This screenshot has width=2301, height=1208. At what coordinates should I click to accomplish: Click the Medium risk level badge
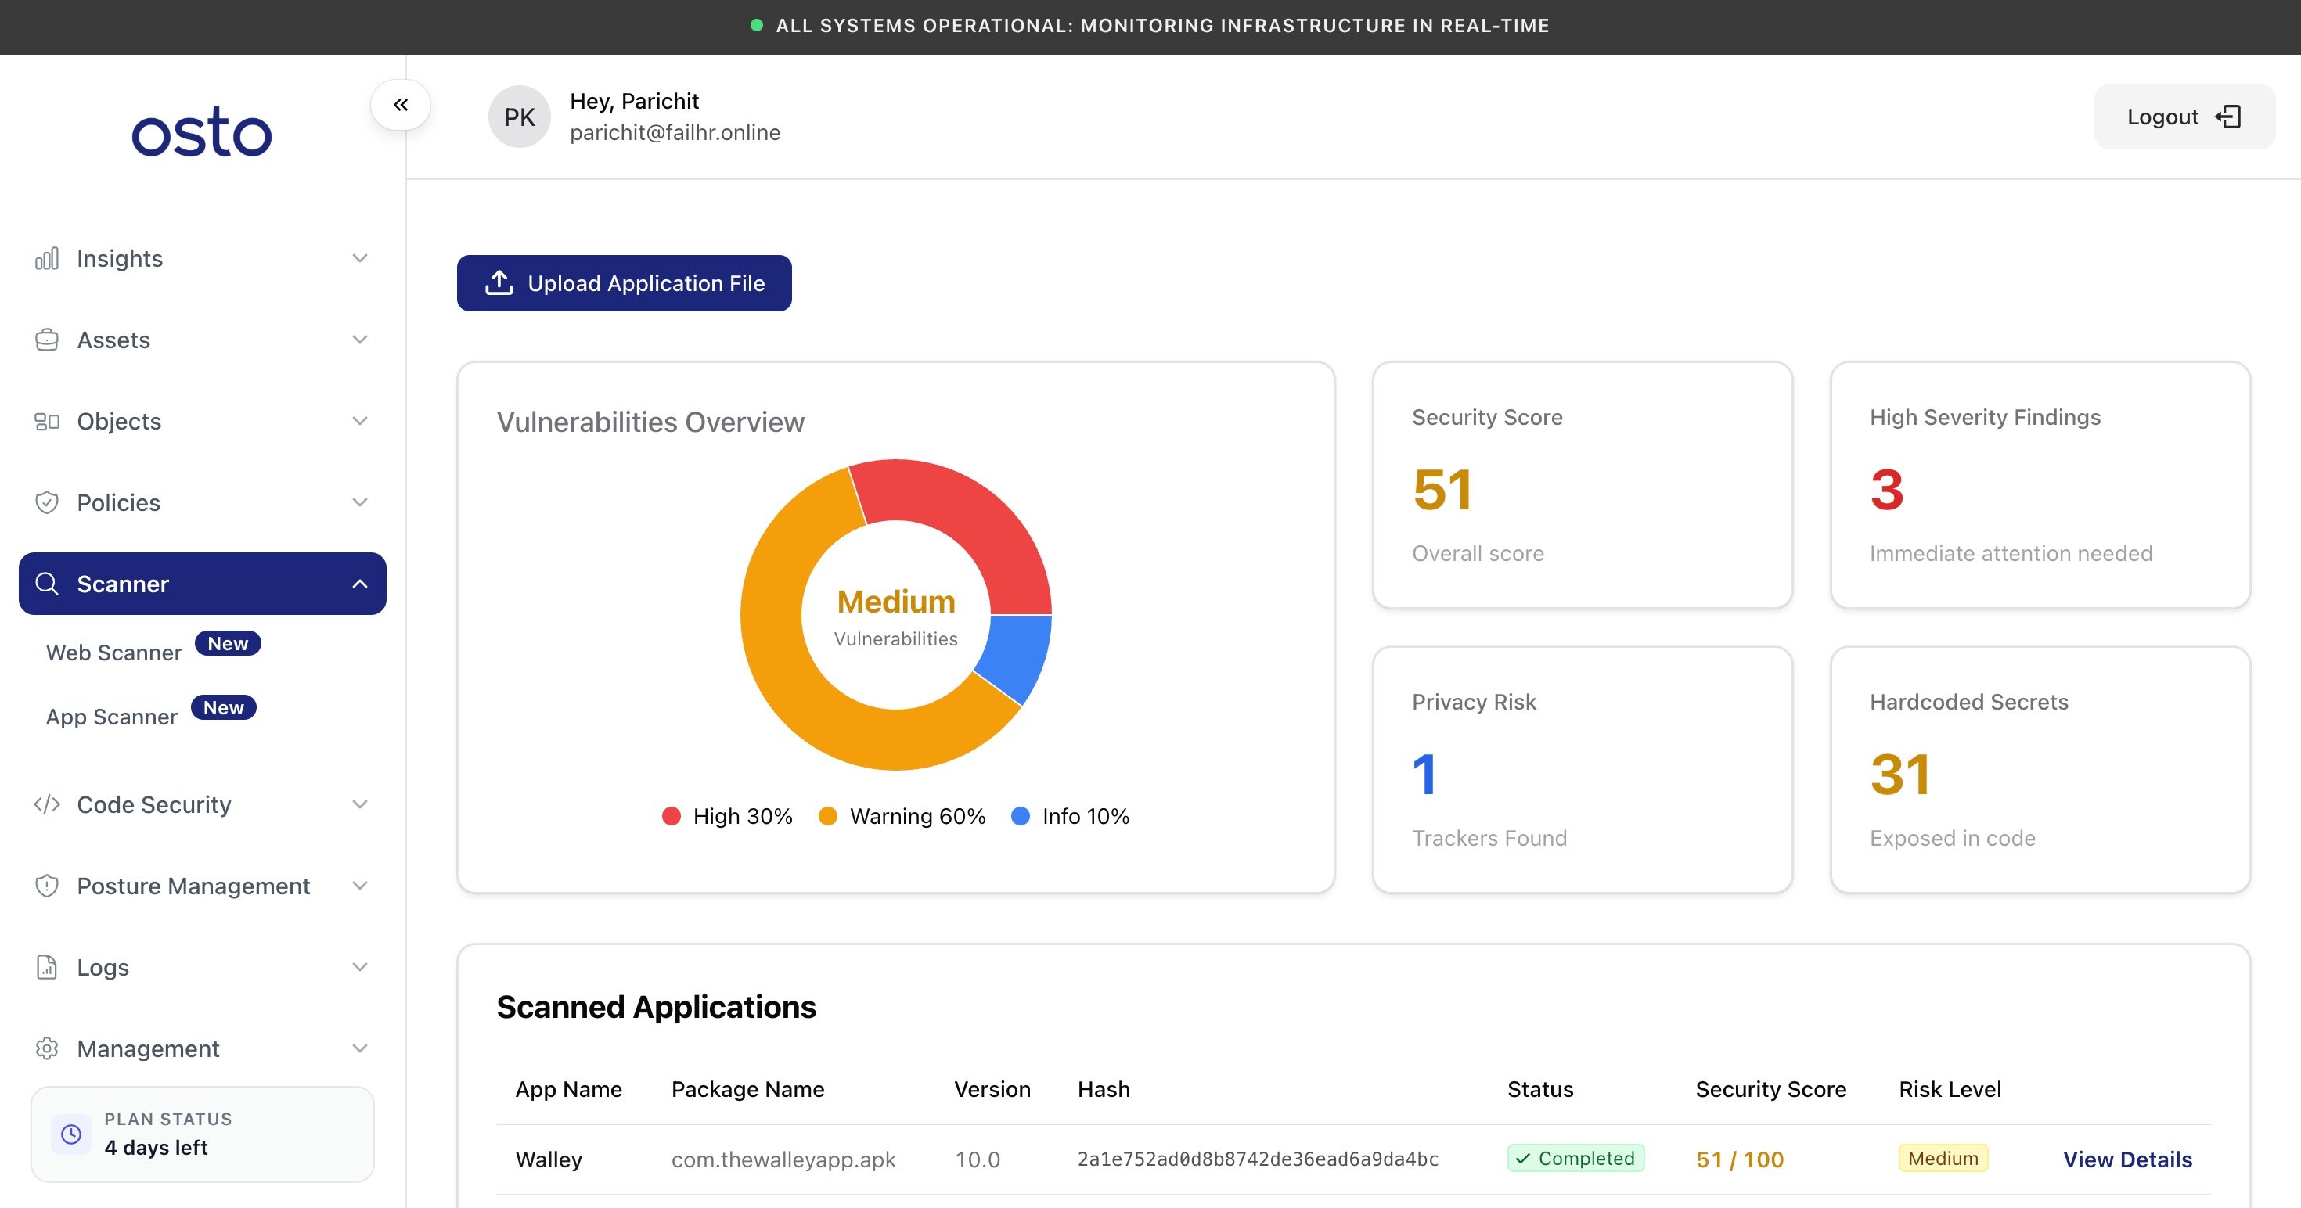1943,1158
